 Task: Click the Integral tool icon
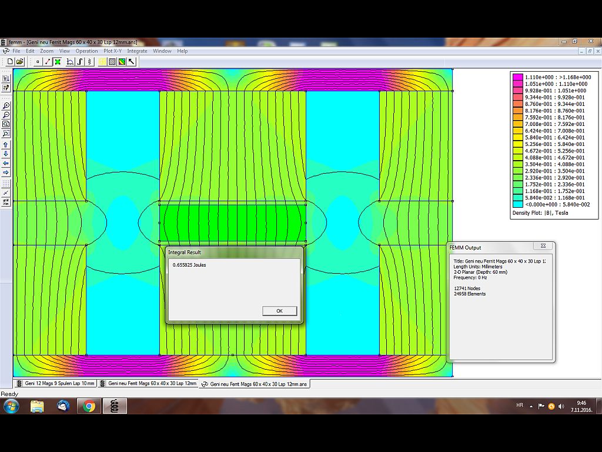tap(80, 61)
